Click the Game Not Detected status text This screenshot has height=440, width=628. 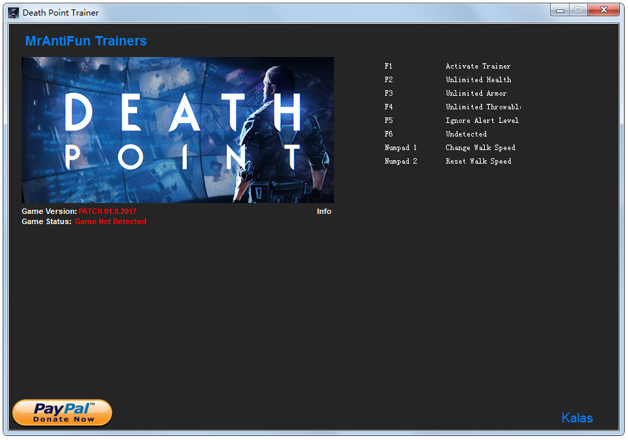pos(111,221)
